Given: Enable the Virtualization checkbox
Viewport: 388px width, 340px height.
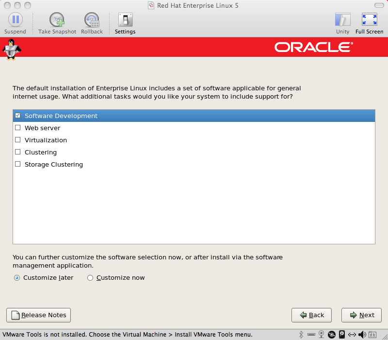Looking at the screenshot, I should tap(18, 140).
